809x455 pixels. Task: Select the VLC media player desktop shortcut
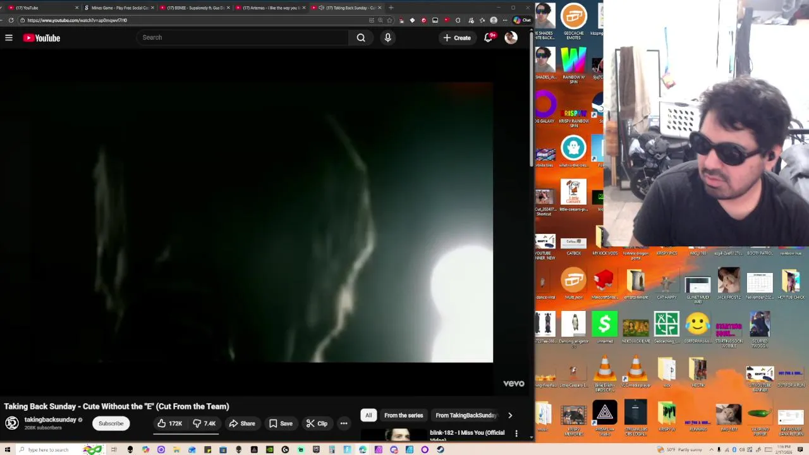tap(636, 372)
